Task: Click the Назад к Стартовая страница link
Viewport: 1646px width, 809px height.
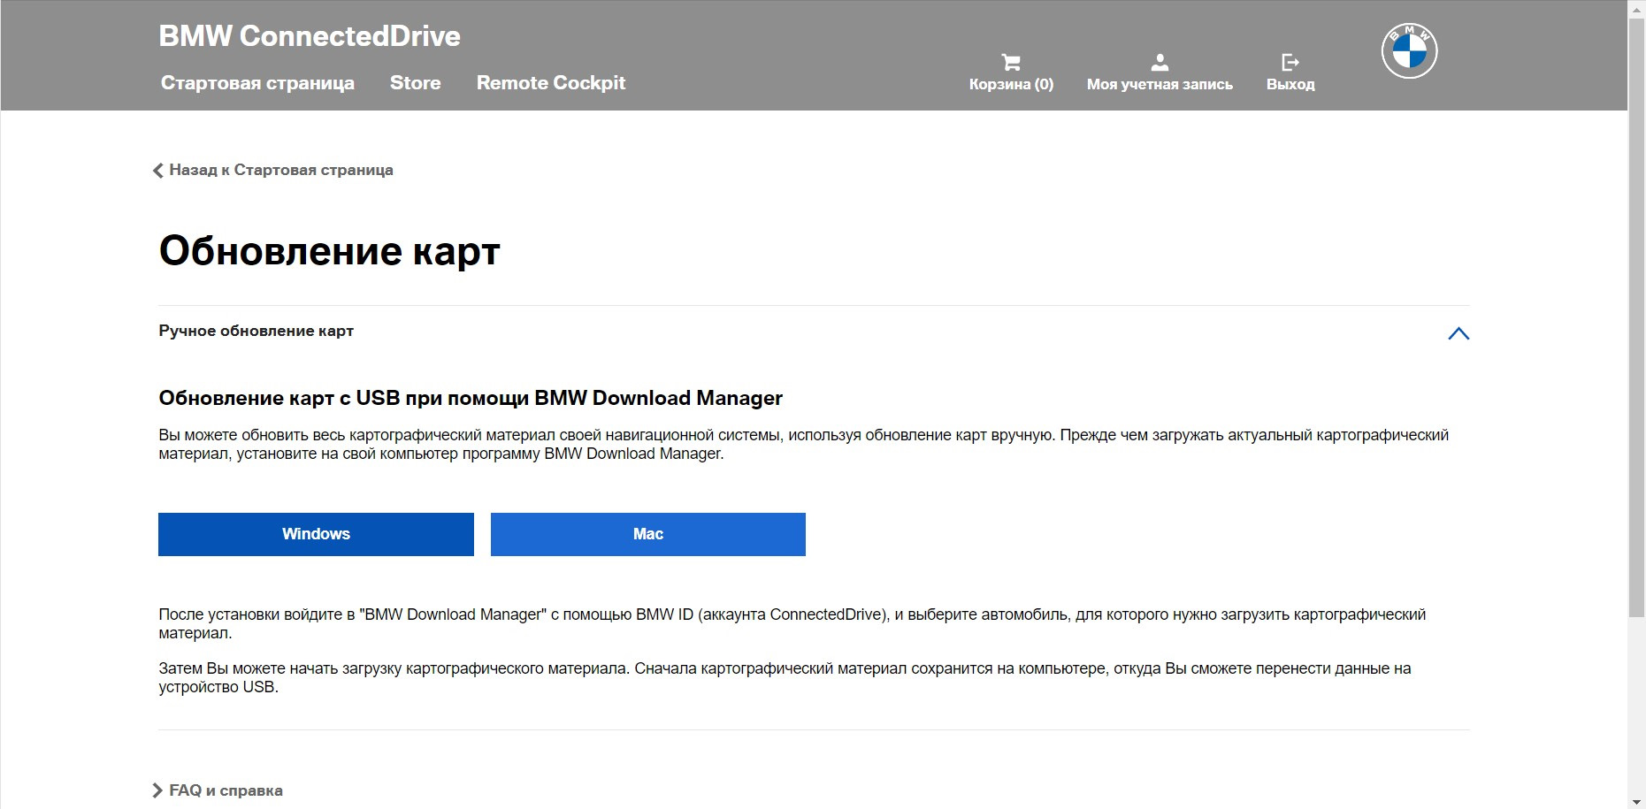Action: (280, 170)
